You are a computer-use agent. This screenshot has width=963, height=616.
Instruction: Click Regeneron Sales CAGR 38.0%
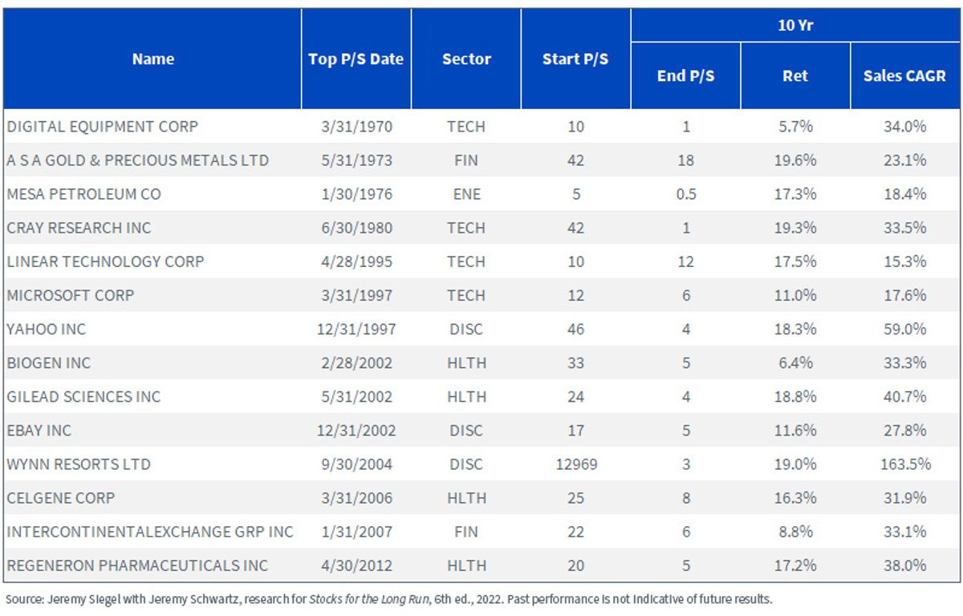point(904,565)
